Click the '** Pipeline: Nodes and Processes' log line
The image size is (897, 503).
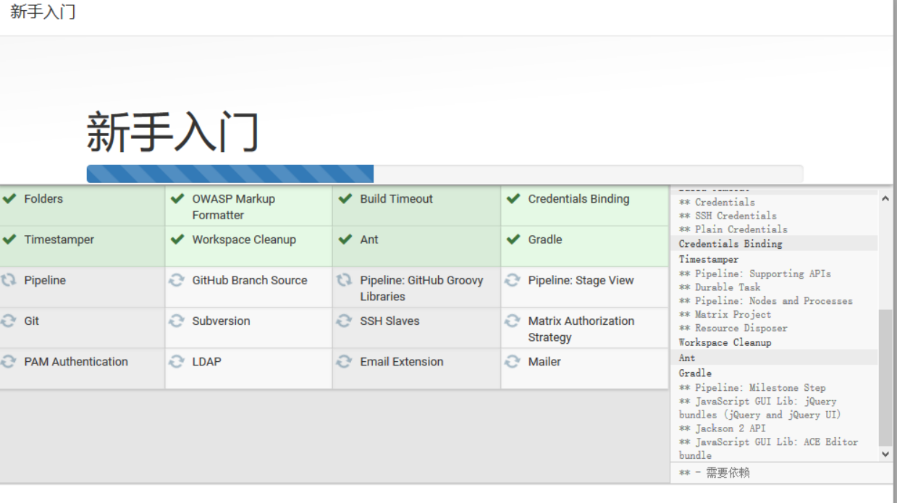[x=766, y=301]
